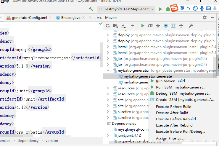Expand the first jar plugin node
Image resolution: width=219 pixels, height=146 pixels.
[108, 59]
